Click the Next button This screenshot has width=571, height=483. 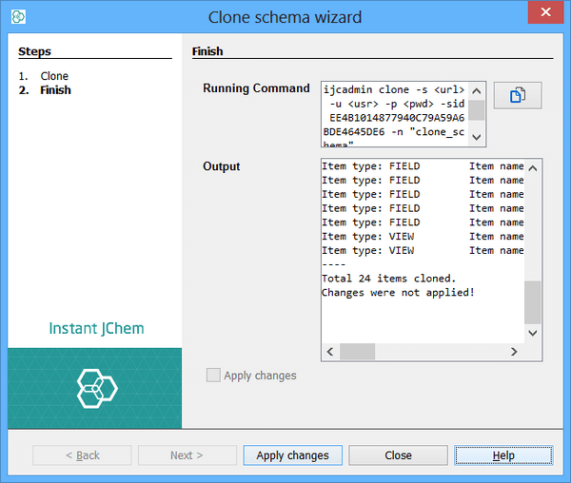pyautogui.click(x=187, y=455)
